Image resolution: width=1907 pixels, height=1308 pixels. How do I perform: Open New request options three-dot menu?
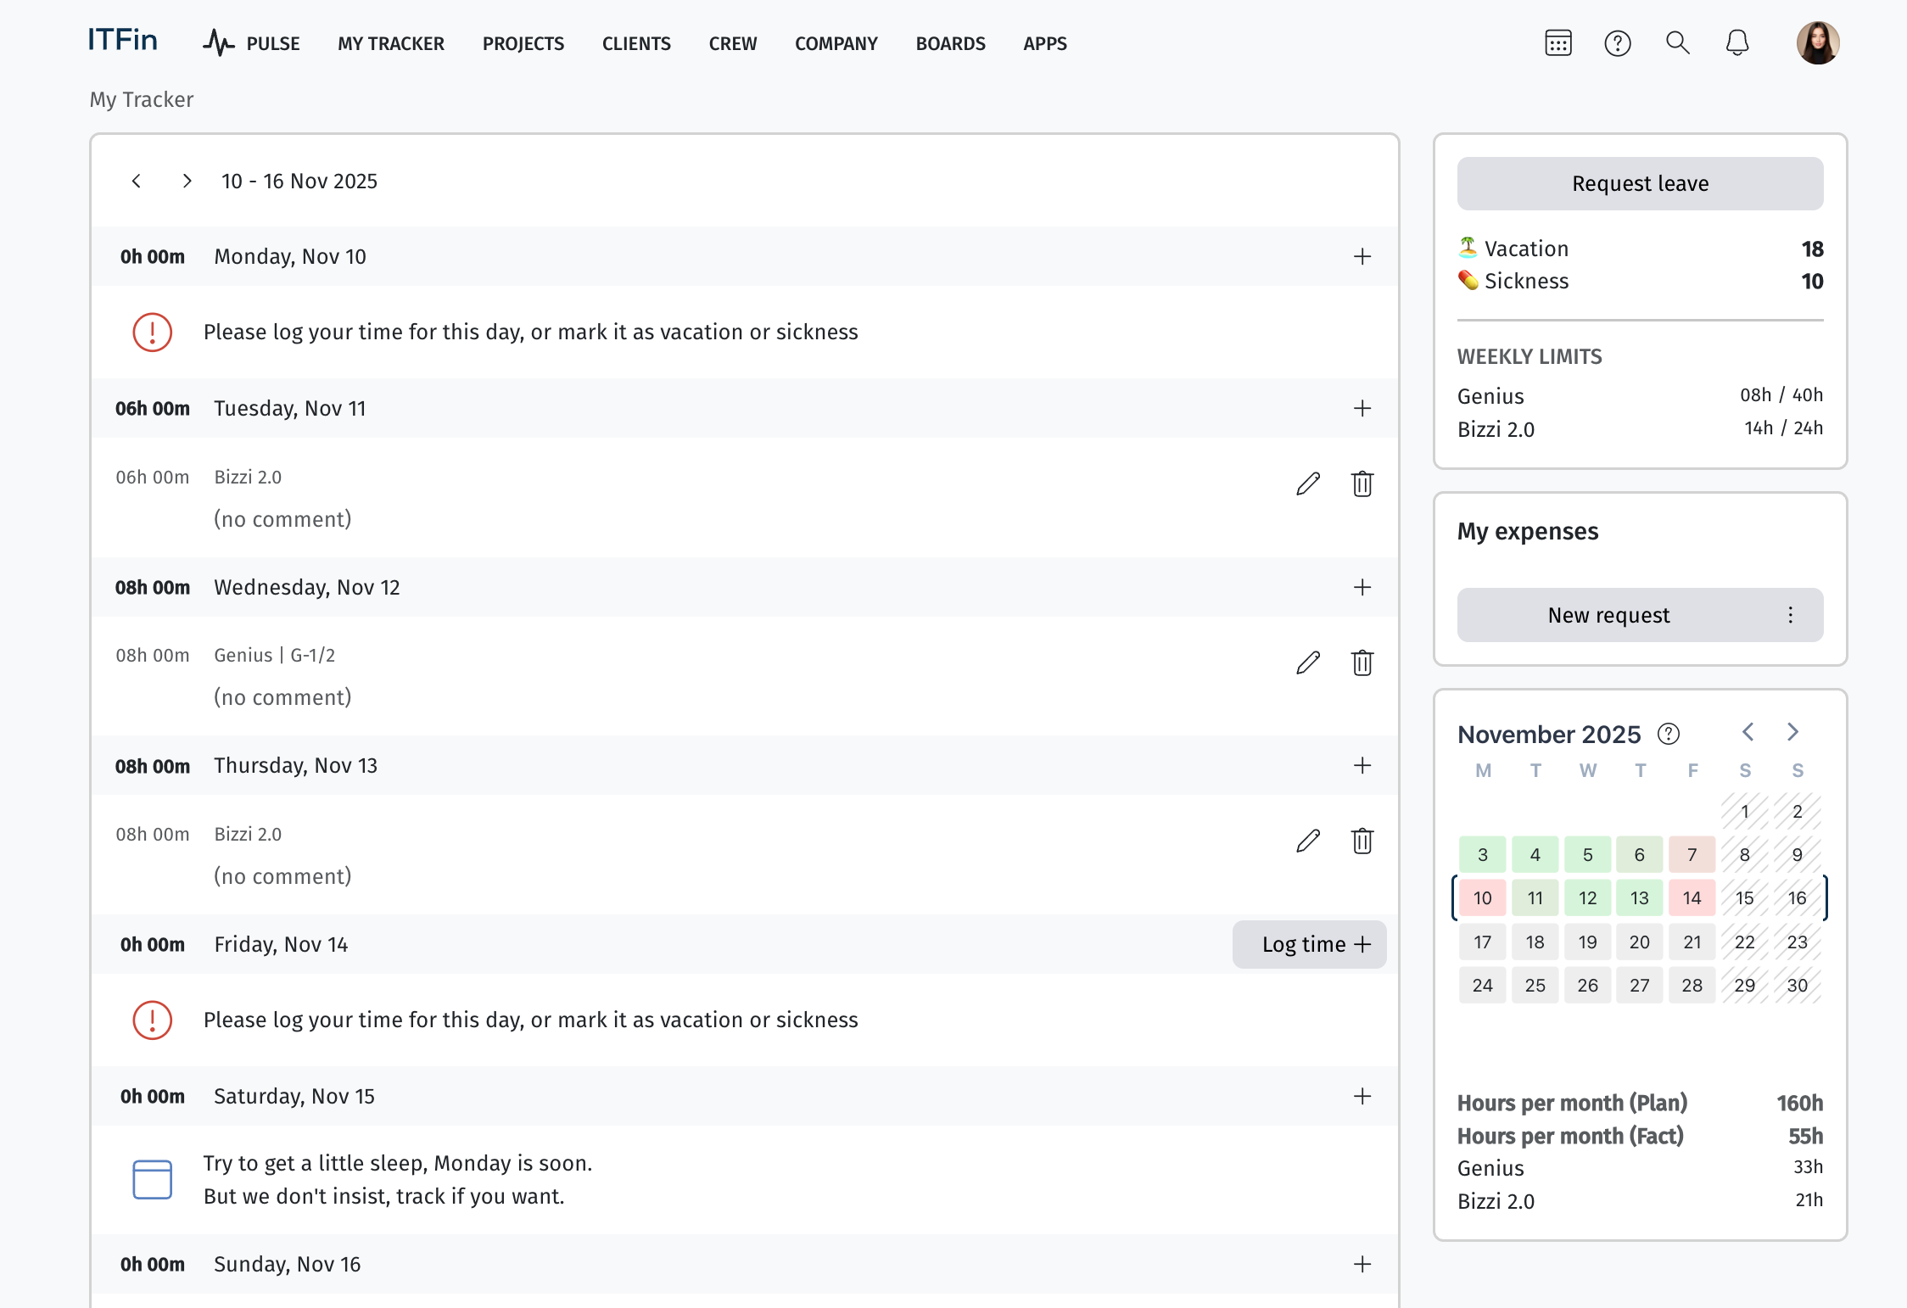tap(1790, 615)
